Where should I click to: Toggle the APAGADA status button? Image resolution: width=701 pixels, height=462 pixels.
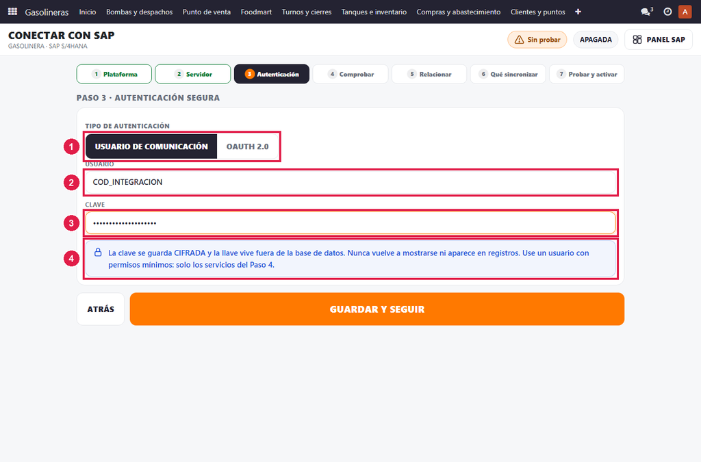(596, 40)
